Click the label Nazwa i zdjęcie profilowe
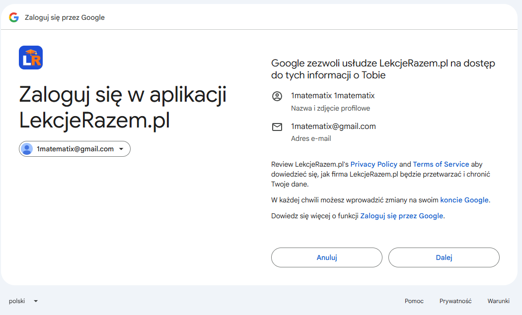 (331, 109)
